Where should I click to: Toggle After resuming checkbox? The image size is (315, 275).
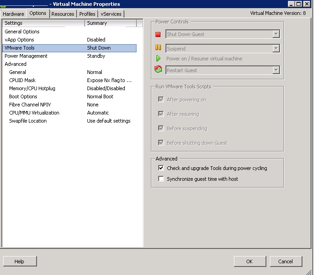161,114
